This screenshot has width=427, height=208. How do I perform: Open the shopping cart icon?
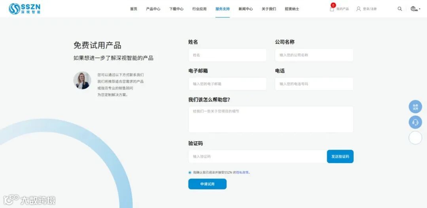click(x=332, y=9)
